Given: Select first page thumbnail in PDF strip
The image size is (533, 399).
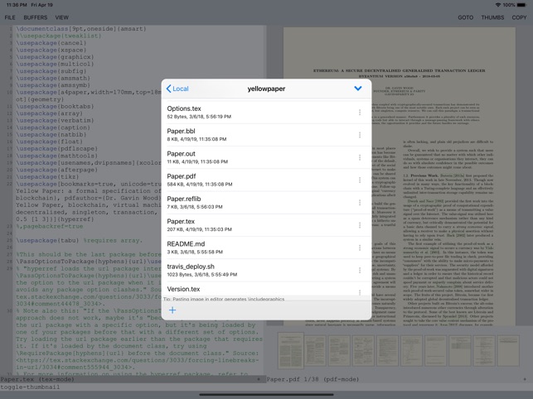Looking at the screenshot, I should [292, 352].
